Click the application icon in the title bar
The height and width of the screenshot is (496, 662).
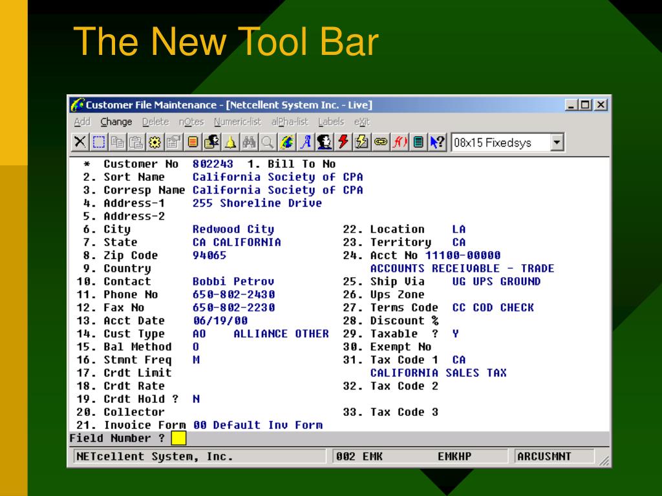click(78, 105)
